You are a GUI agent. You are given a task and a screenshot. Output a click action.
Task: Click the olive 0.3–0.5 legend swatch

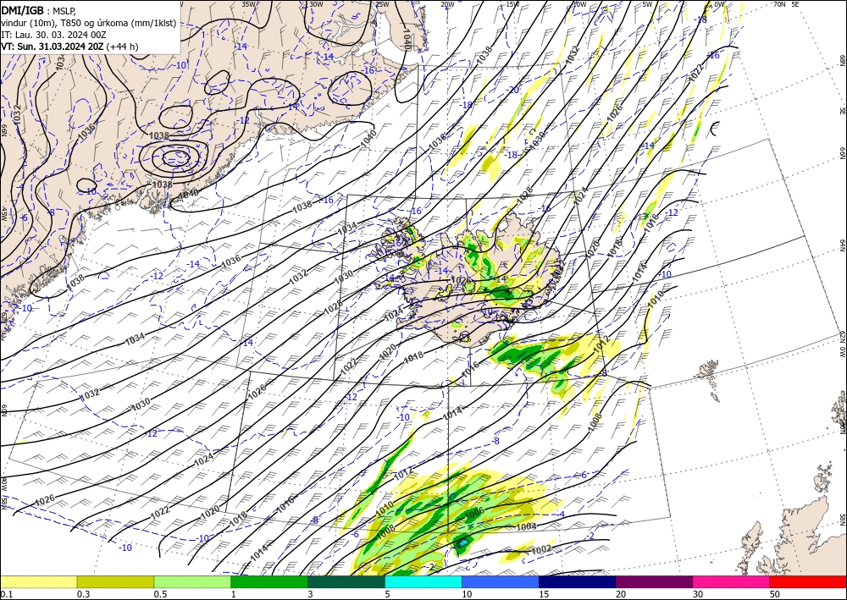click(x=115, y=581)
